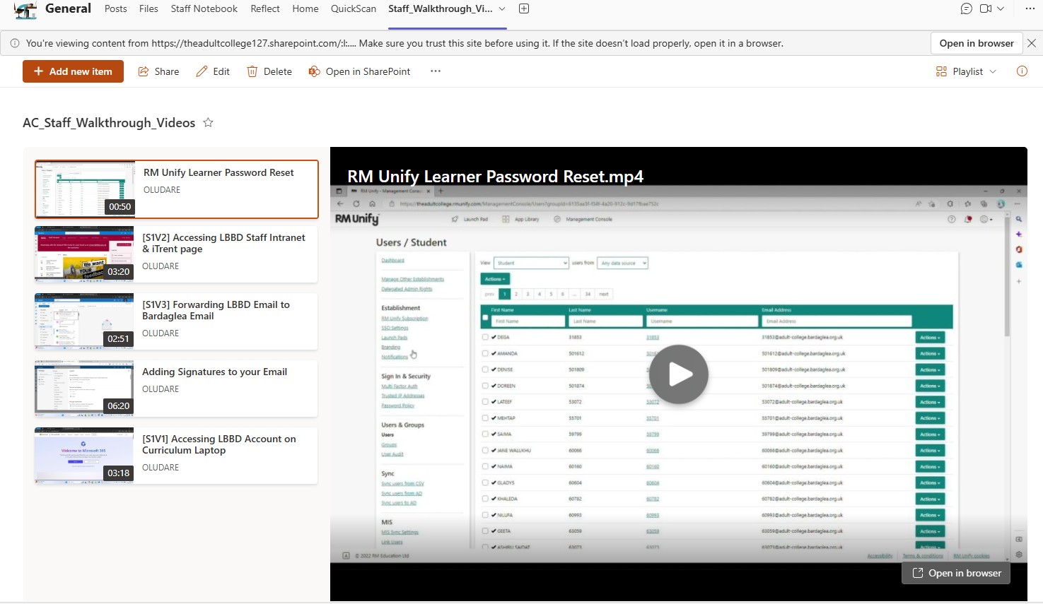Open Actions menu for DEGA row

coord(929,338)
